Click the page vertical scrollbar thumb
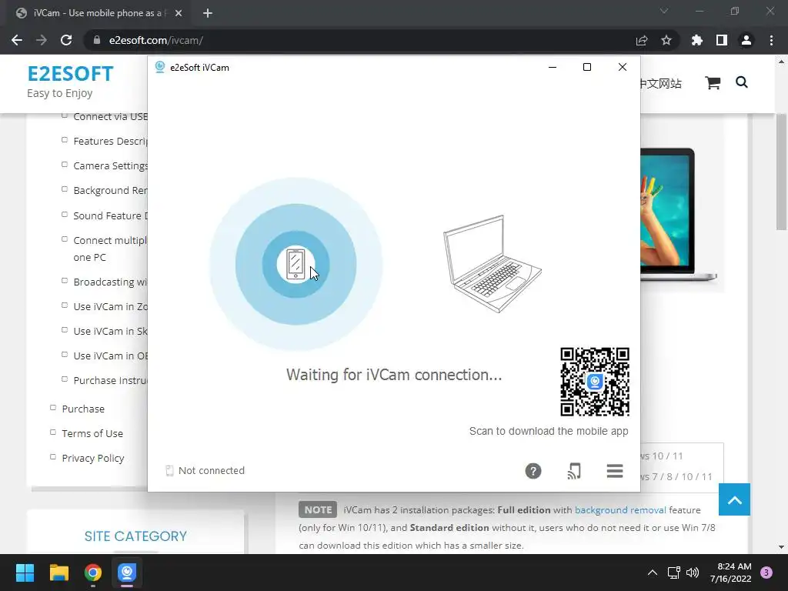The image size is (788, 591). click(x=781, y=172)
